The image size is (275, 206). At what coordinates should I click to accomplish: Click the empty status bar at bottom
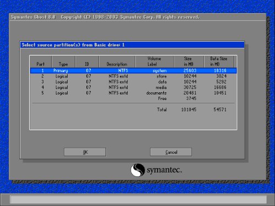[x=139, y=199]
